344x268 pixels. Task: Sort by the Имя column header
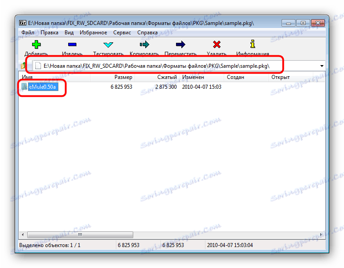(x=54, y=77)
